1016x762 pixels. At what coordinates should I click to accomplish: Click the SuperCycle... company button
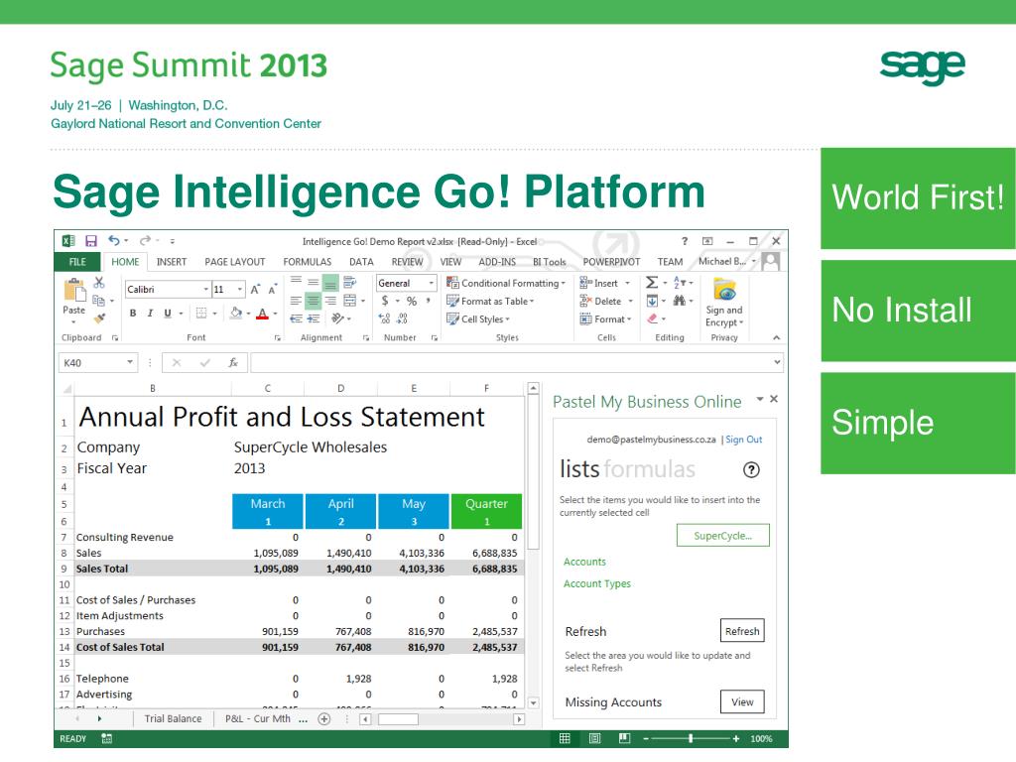[723, 536]
